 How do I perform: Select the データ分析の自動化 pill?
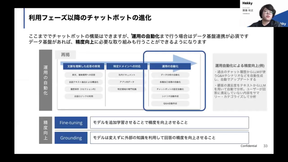[170, 75]
